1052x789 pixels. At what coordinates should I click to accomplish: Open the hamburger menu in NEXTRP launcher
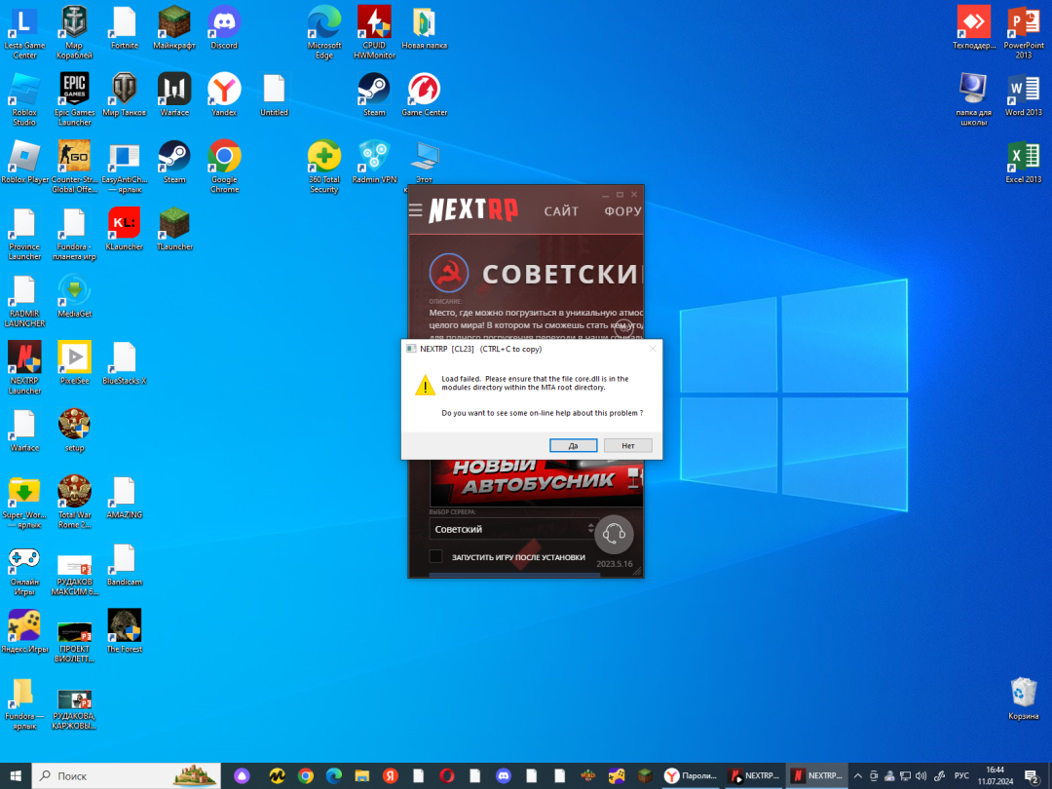(x=415, y=210)
